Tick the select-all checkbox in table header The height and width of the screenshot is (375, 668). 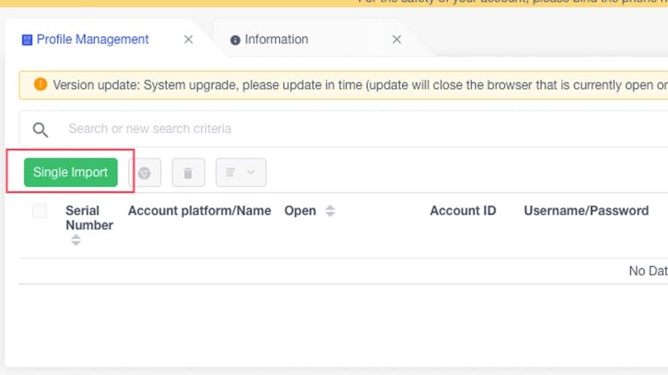(x=40, y=211)
